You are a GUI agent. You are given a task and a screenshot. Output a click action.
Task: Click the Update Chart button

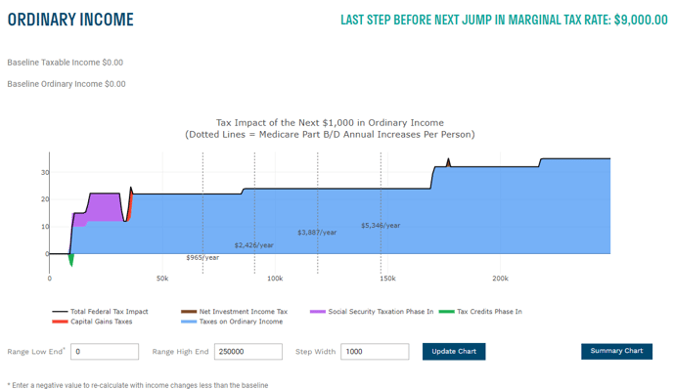(454, 351)
